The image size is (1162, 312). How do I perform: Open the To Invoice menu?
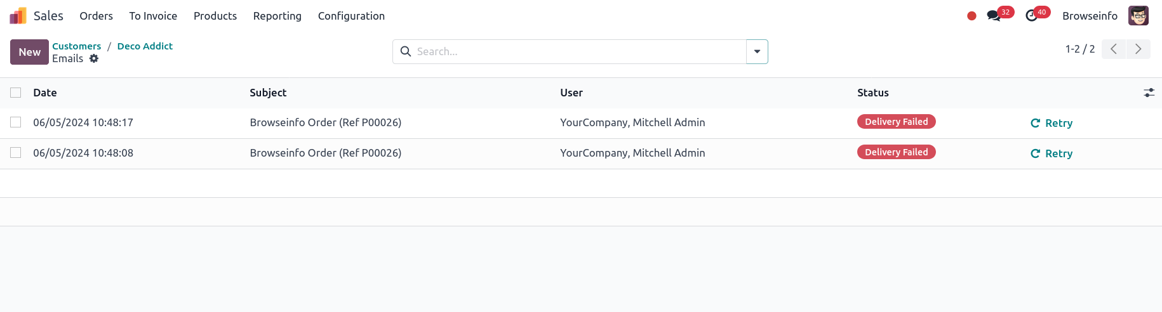tap(153, 16)
